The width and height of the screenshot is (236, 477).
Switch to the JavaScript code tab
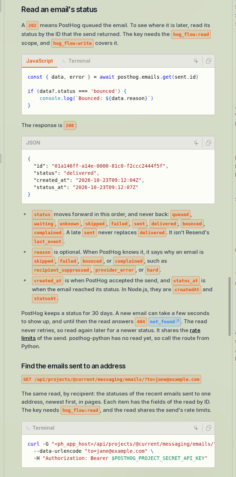[40, 61]
